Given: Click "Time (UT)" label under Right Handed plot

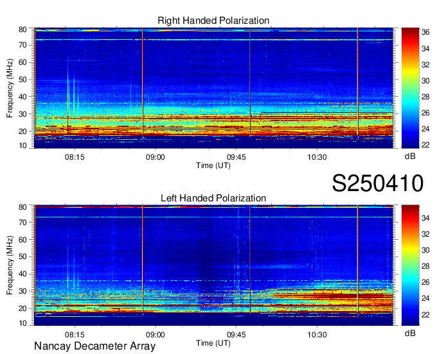Looking at the screenshot, I should click(213, 165).
